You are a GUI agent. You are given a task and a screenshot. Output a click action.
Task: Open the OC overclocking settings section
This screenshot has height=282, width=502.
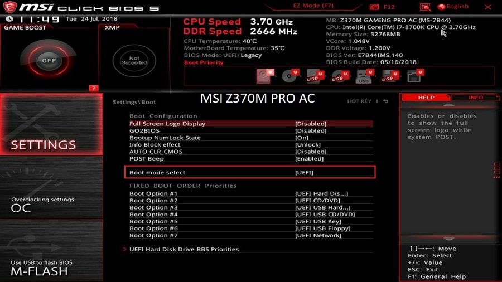coord(51,188)
